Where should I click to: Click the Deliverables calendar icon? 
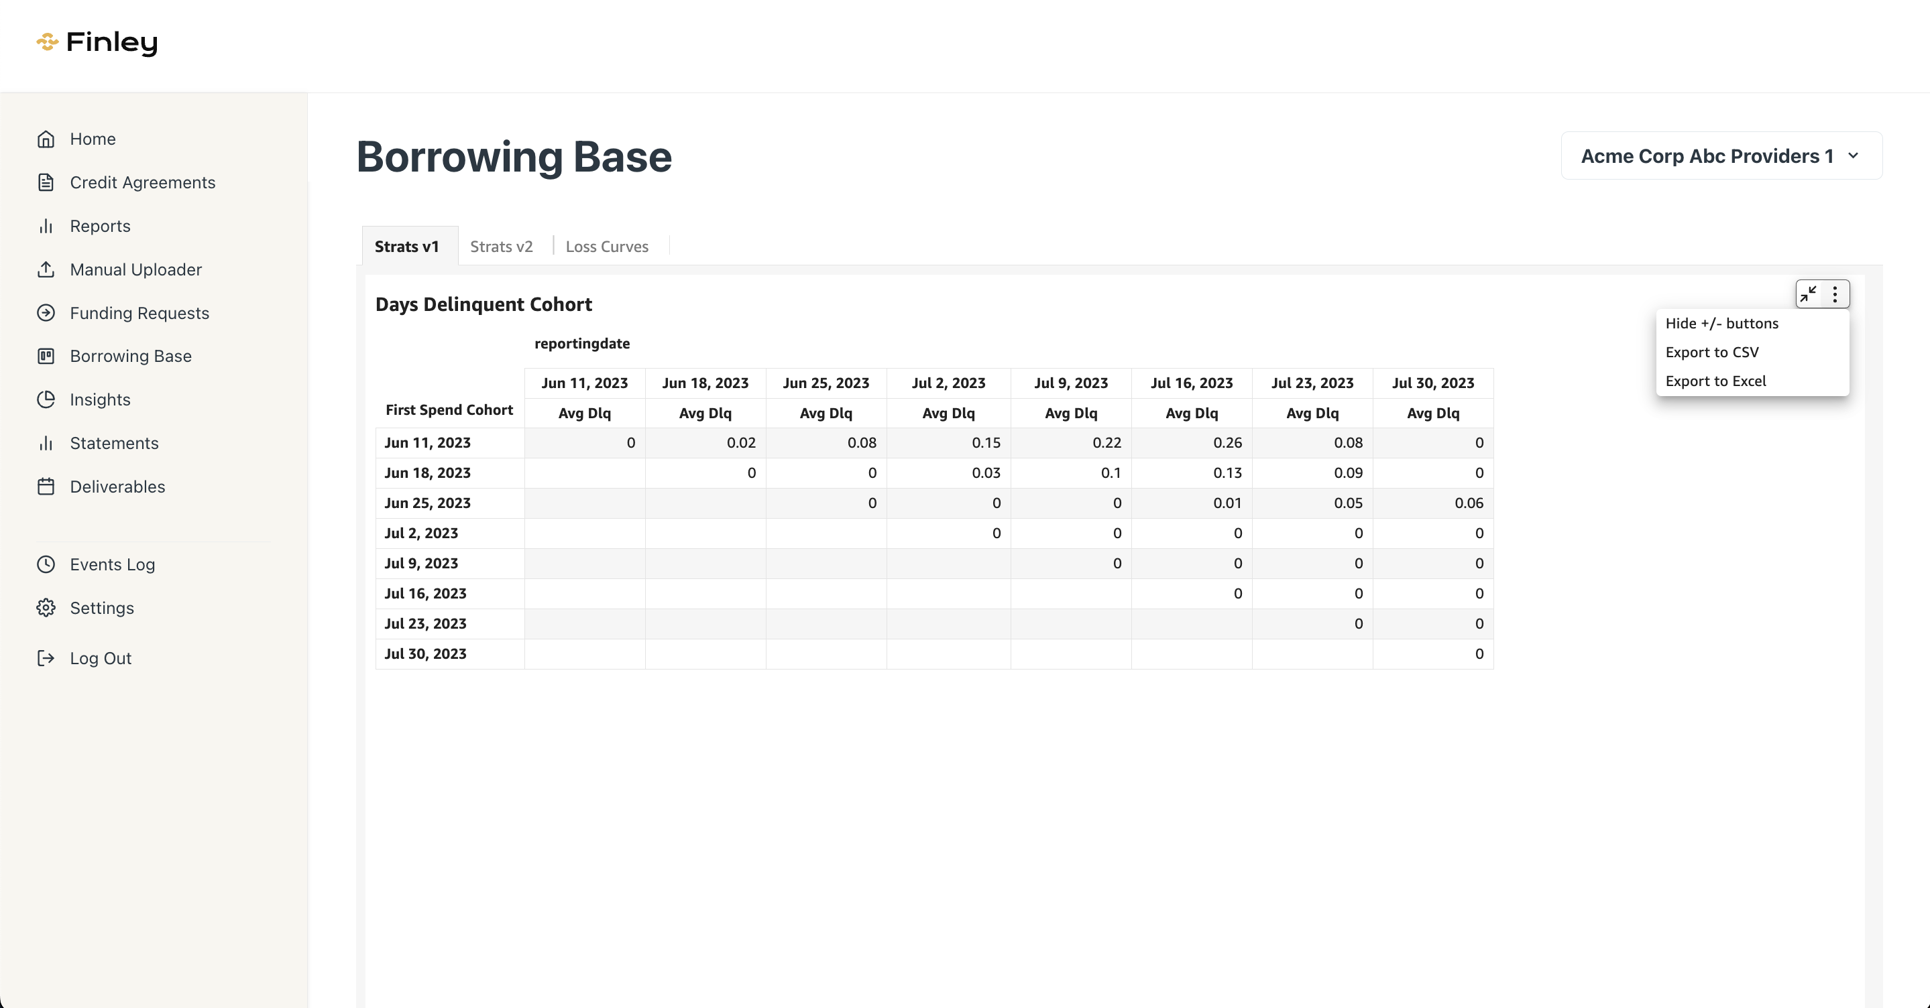point(46,487)
